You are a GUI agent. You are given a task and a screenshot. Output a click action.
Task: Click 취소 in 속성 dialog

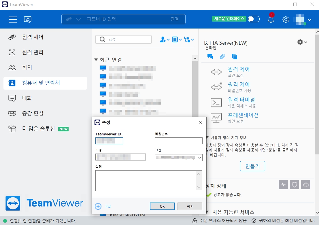(x=190, y=206)
